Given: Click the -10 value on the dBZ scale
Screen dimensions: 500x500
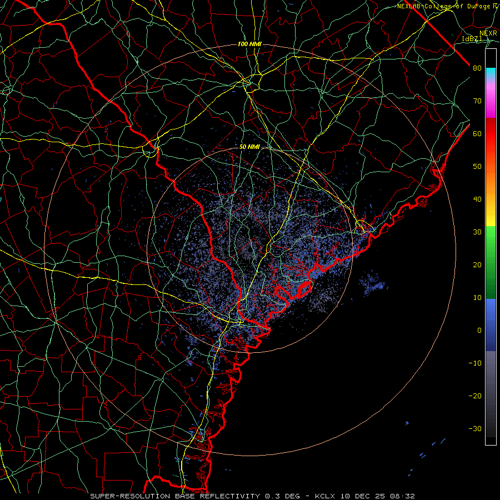Looking at the screenshot, I should pos(475,363).
